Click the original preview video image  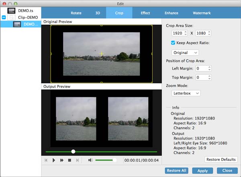(102, 54)
